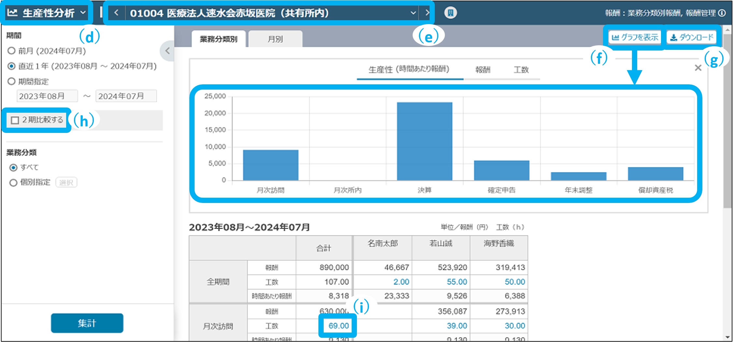This screenshot has width=733, height=342.
Task: Expand the client selector 01004 dropdown
Action: click(x=413, y=13)
